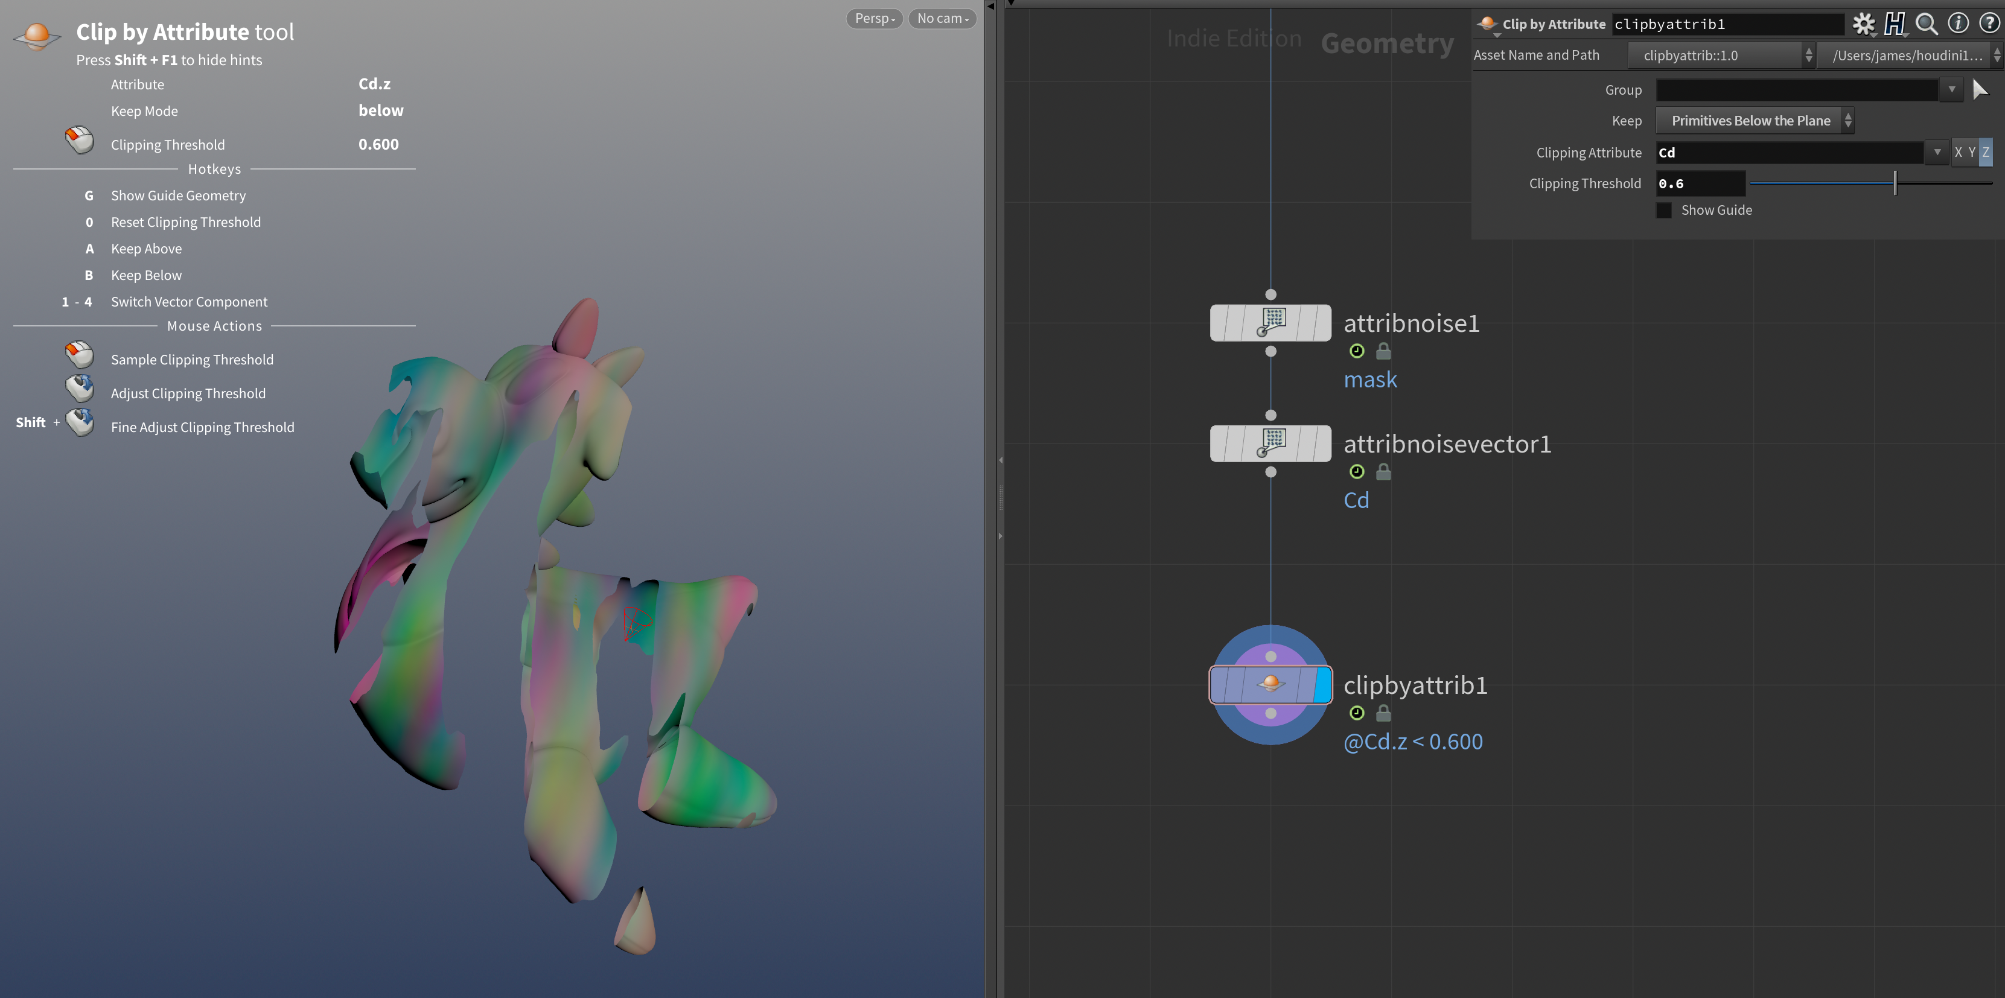Viewport: 2005px width, 998px height.
Task: Select the Y vector component
Action: pyautogui.click(x=1972, y=153)
